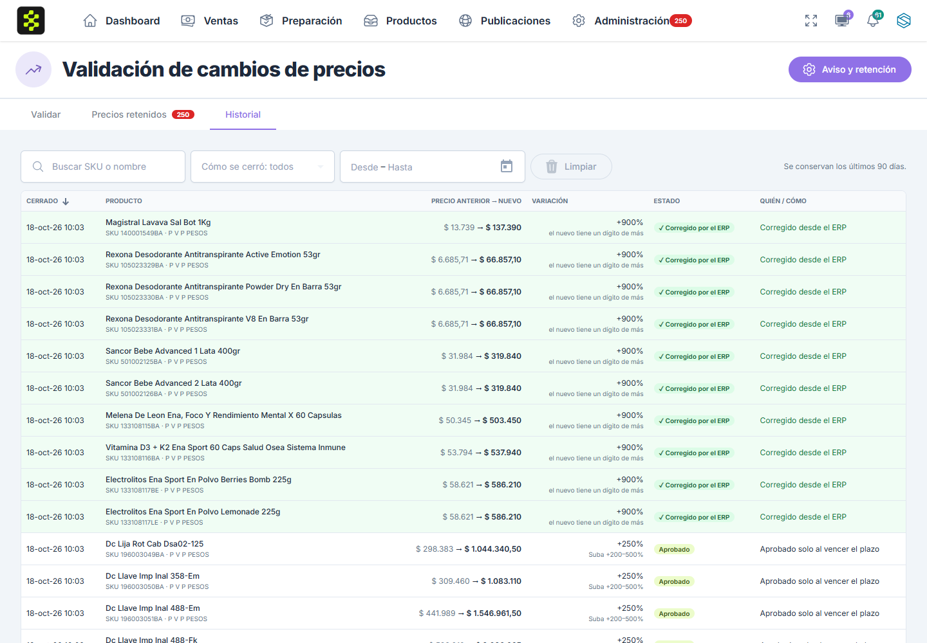Open Aviso y retención settings
This screenshot has width=927, height=643.
(x=850, y=69)
